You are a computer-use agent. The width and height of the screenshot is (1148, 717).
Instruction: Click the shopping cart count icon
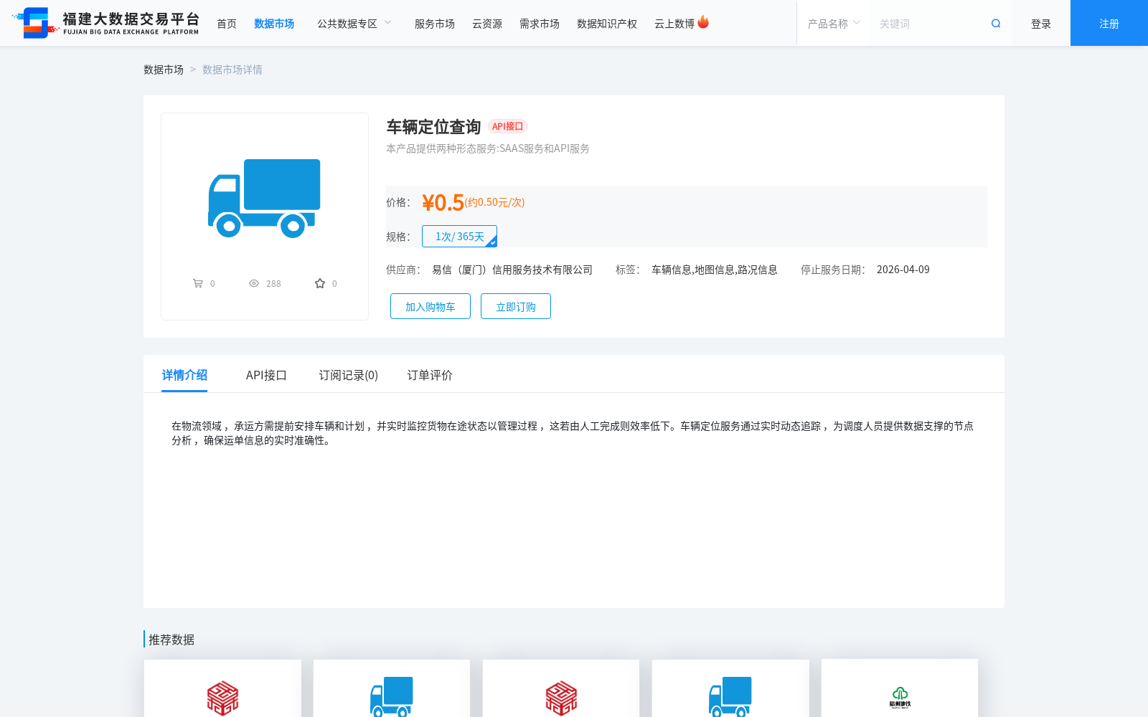[x=198, y=283]
